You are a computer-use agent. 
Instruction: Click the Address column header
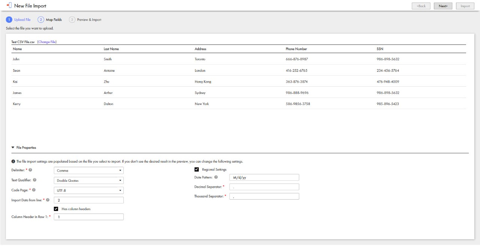pos(201,49)
